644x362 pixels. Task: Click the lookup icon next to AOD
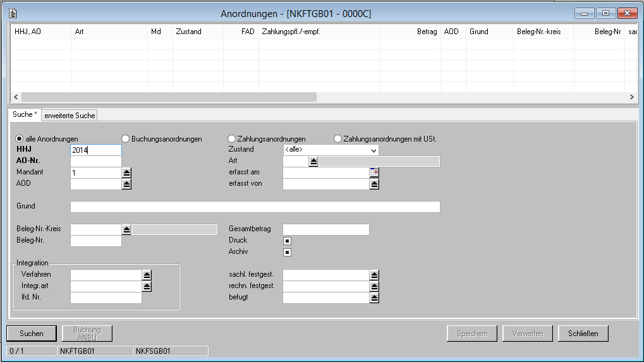point(126,184)
